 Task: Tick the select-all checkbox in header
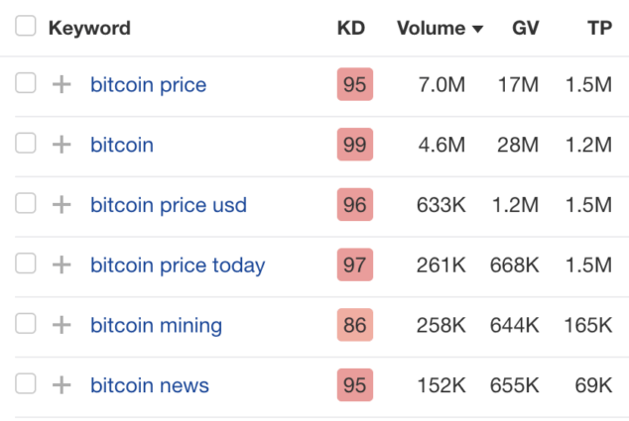tap(26, 27)
